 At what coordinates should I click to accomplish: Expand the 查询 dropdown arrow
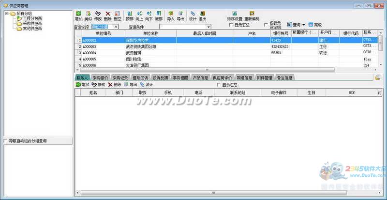point(304,25)
